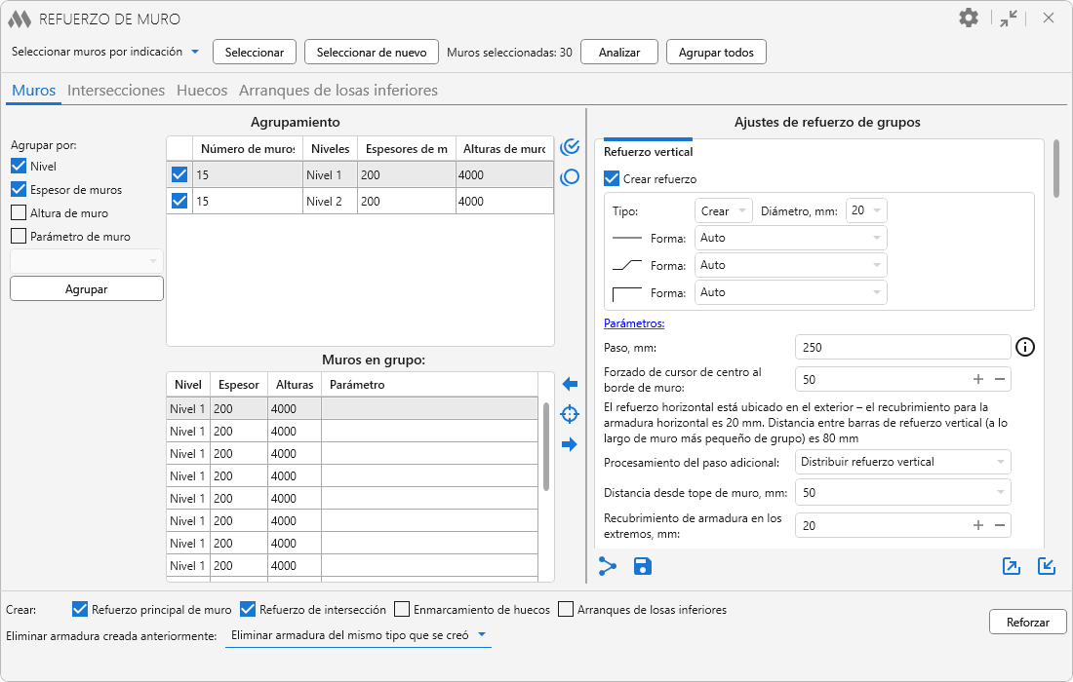This screenshot has height=682, width=1073.
Task: Enable Enmarcamiento de huecos checkbox
Action: pos(402,610)
